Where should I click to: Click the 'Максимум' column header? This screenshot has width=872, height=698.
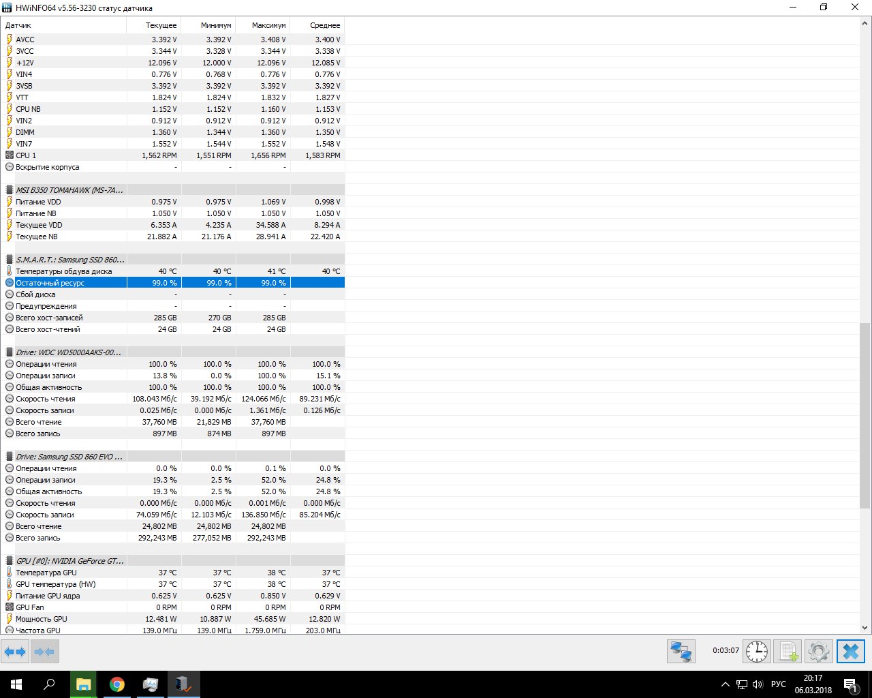[x=263, y=25]
